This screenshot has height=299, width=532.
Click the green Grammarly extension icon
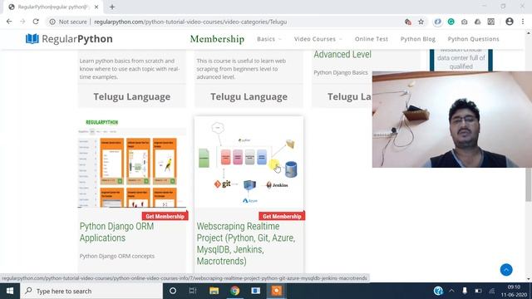(x=451, y=22)
